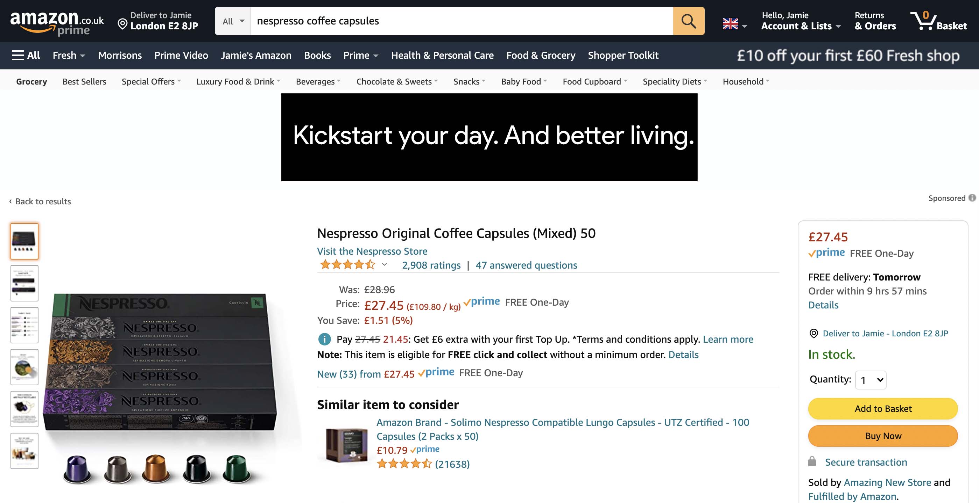The image size is (979, 503).
Task: Click the UK flag language selector
Action: point(734,24)
